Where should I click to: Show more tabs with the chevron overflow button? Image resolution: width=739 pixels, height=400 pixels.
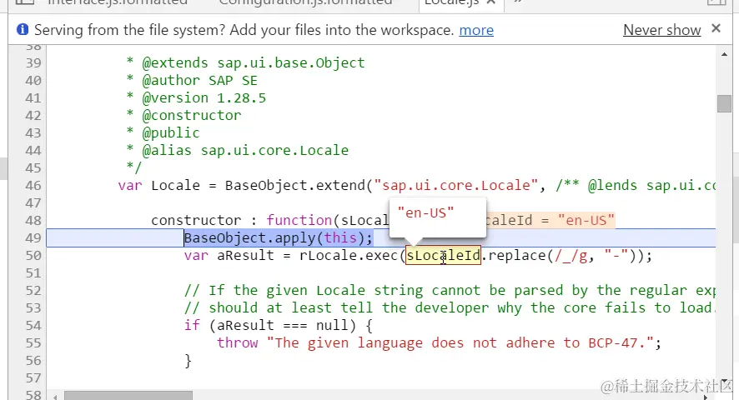coord(518,2)
